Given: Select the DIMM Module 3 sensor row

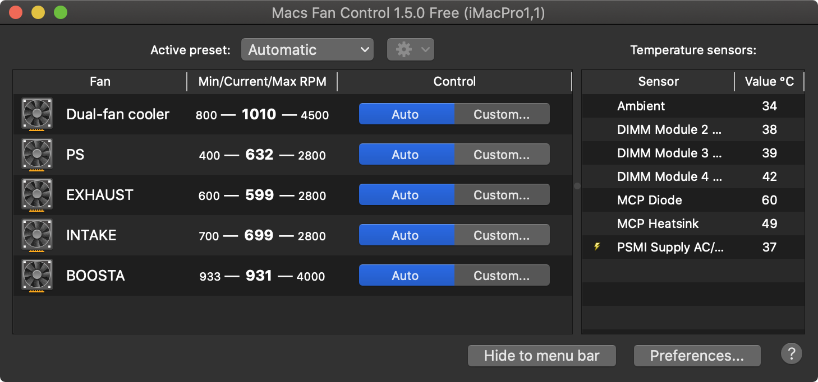Looking at the screenshot, I should [693, 153].
